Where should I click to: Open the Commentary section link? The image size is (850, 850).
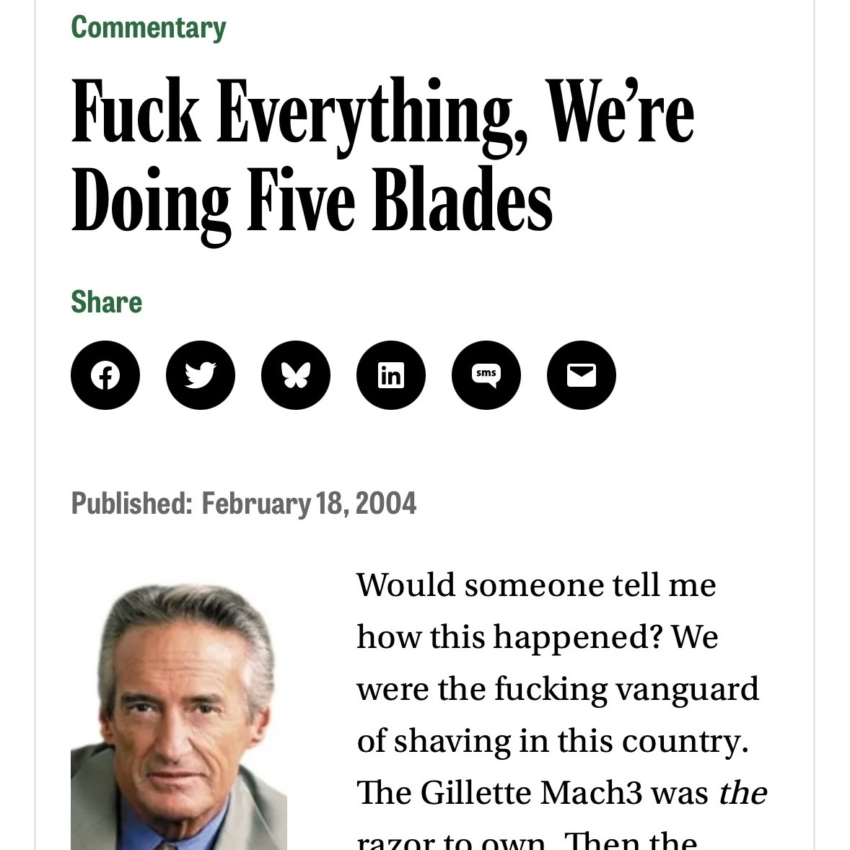149,27
